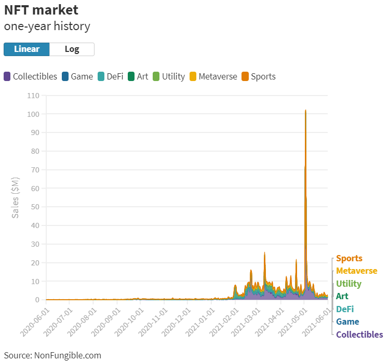This screenshot has height=361, width=389.
Task: Click the 2021-05-01 date label
Action: 293,322
